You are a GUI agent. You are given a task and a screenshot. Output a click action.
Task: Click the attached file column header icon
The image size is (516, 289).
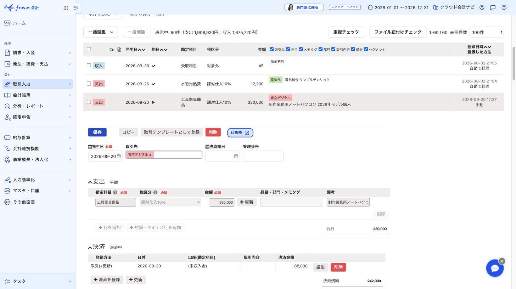point(119,50)
